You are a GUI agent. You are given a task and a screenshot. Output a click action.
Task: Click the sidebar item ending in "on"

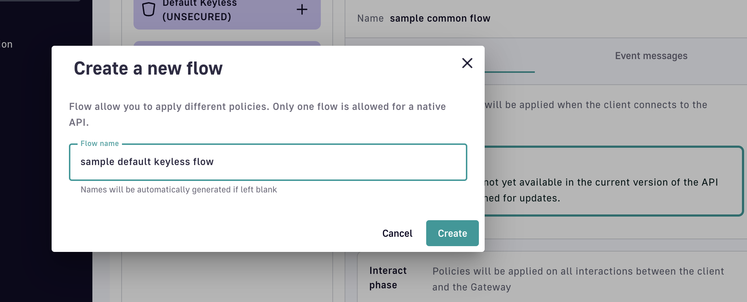click(6, 44)
